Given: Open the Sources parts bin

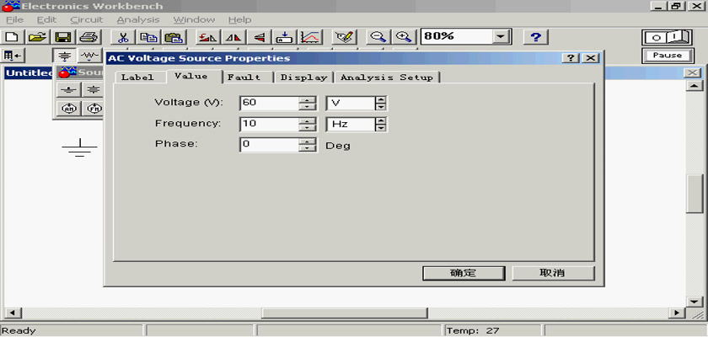Looking at the screenshot, I should pos(65,56).
